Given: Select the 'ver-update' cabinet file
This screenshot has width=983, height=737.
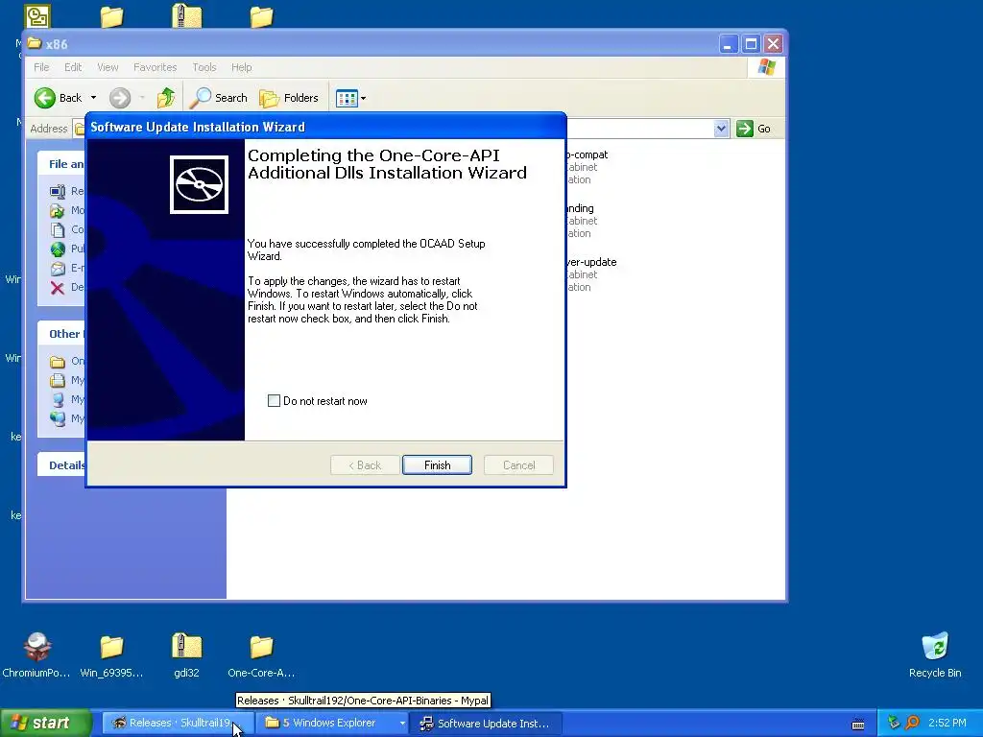Looking at the screenshot, I should click(x=591, y=274).
